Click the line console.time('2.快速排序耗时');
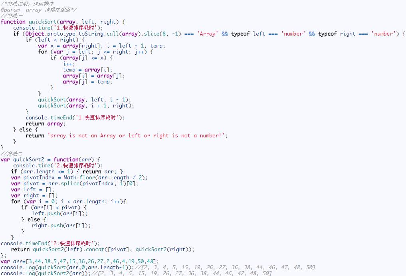Viewport: 406px width, 276px height. tap(58, 165)
